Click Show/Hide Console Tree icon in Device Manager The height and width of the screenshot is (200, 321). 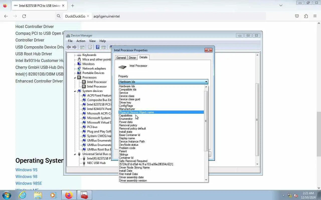coord(82,47)
